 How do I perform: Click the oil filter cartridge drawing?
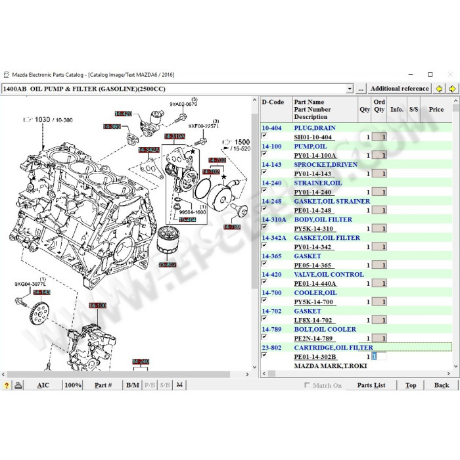168,240
